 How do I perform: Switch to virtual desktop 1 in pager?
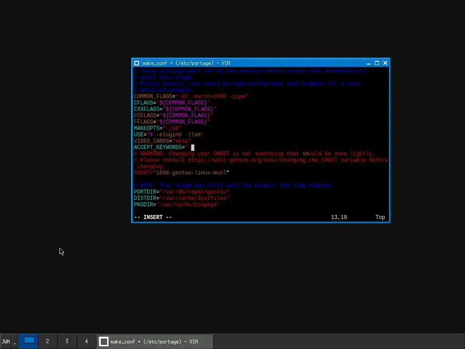(x=28, y=342)
